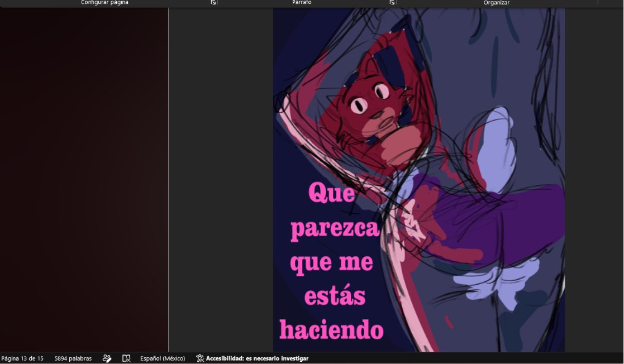The width and height of the screenshot is (624, 364).
Task: Click the accessibility figure icon in status bar
Action: (x=200, y=358)
